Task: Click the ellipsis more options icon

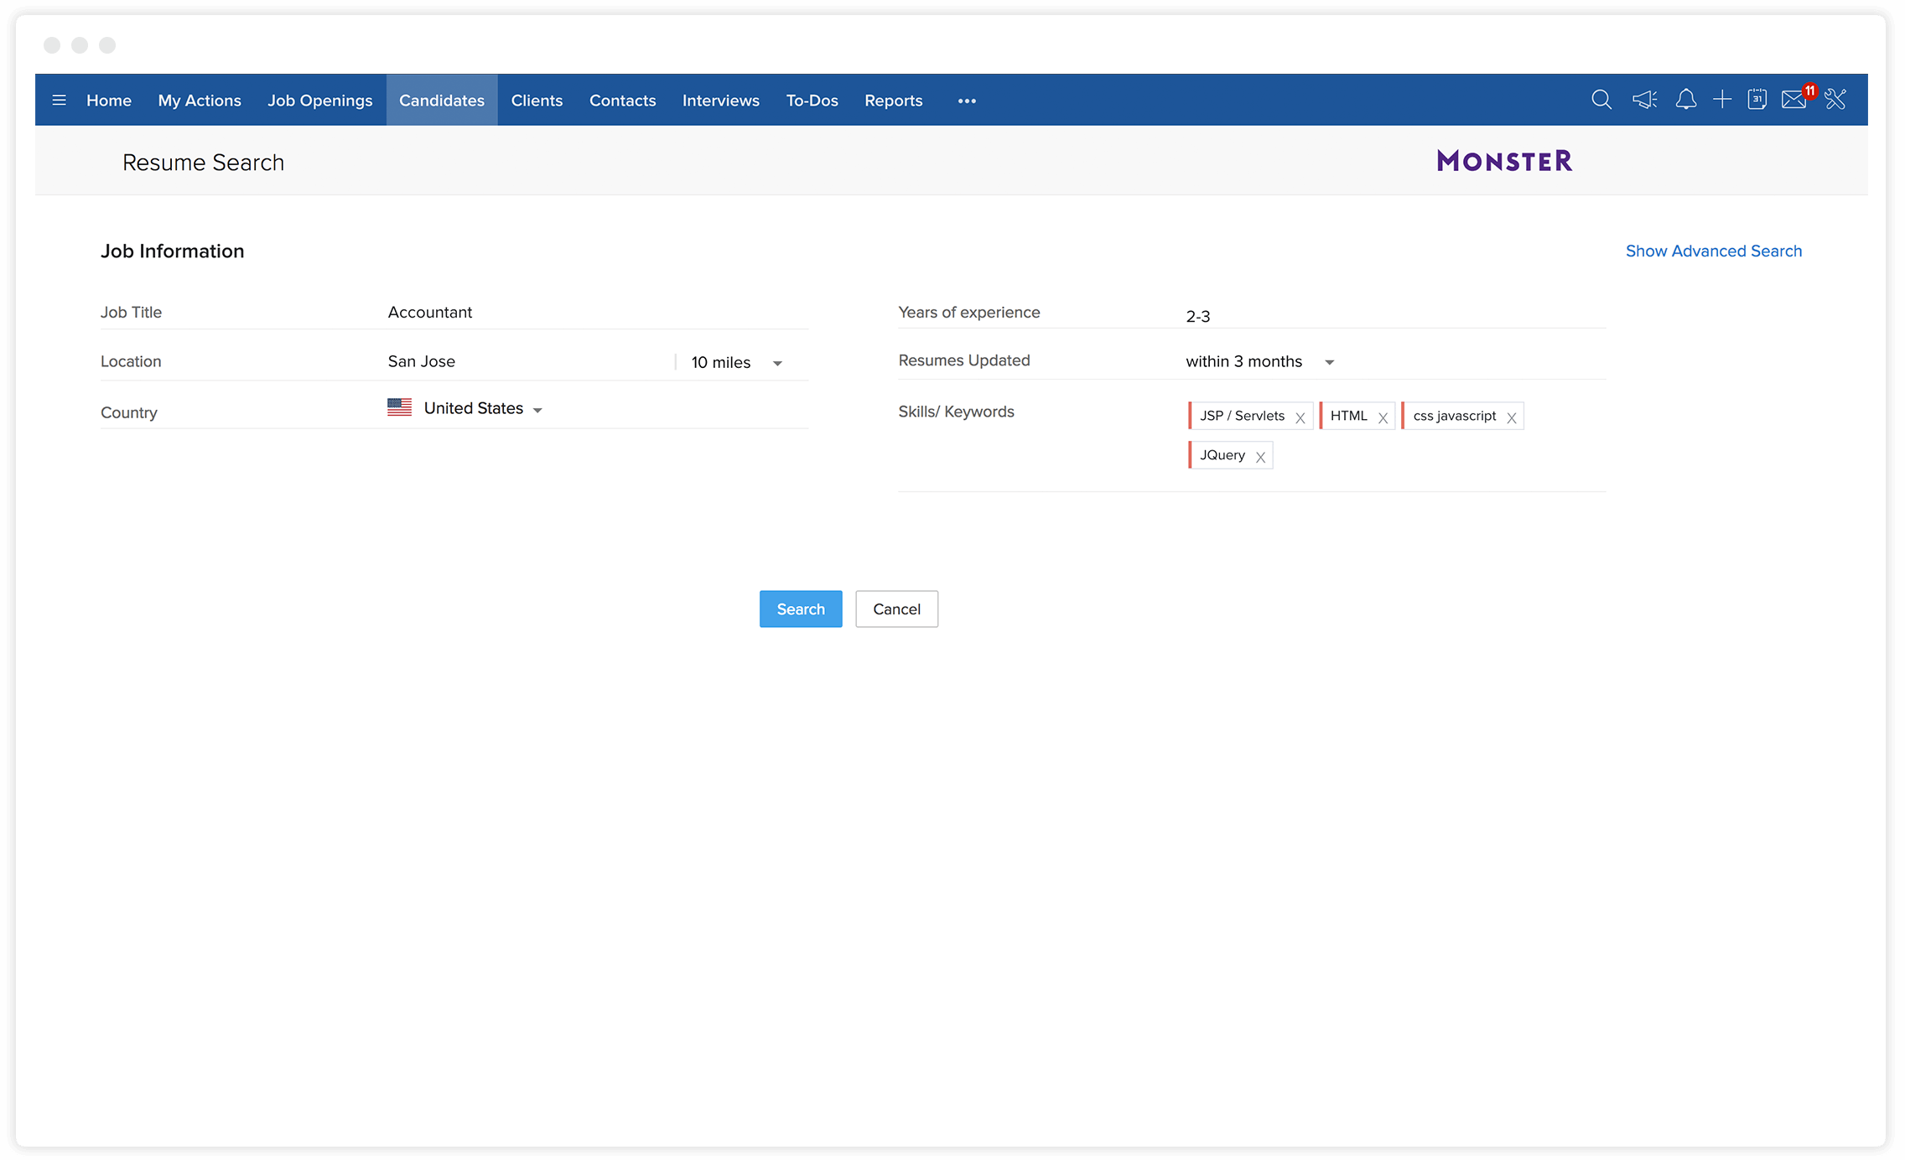Action: 966,99
